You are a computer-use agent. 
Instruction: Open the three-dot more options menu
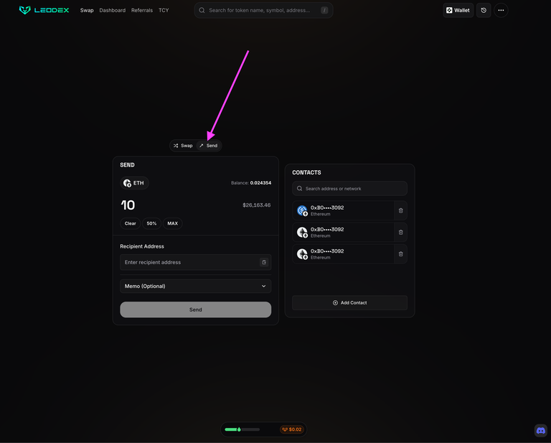[x=501, y=10]
